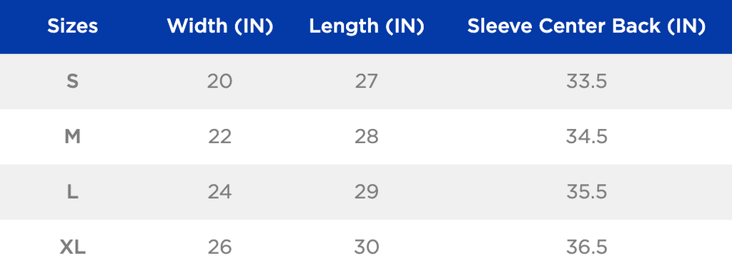
Task: Click sleeve value 33.5 in S row
Action: [x=587, y=81]
